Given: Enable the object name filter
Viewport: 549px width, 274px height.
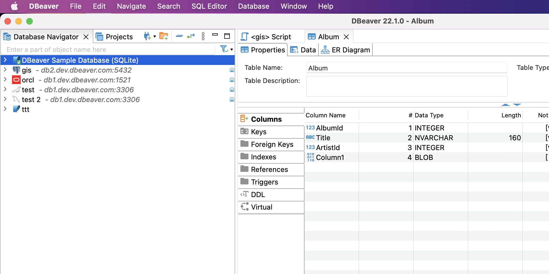Looking at the screenshot, I should [x=224, y=49].
